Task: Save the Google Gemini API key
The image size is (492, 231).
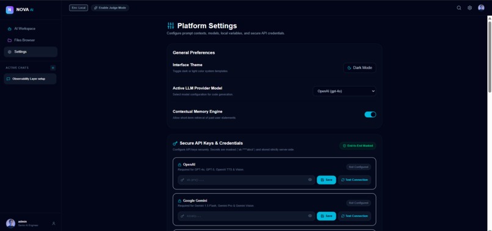Action: pyautogui.click(x=327, y=216)
